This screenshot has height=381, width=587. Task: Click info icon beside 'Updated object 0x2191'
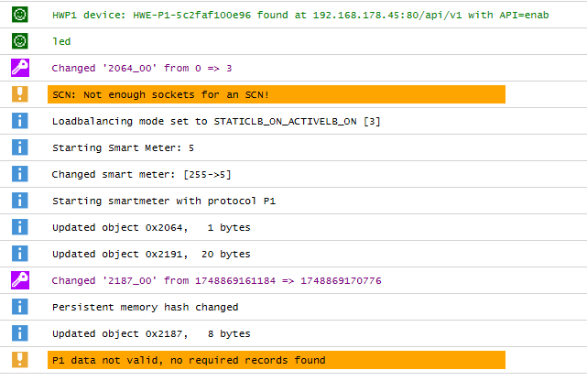pos(20,254)
